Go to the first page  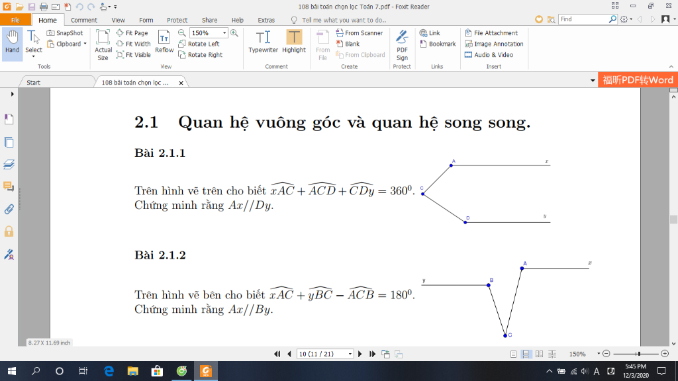(277, 355)
